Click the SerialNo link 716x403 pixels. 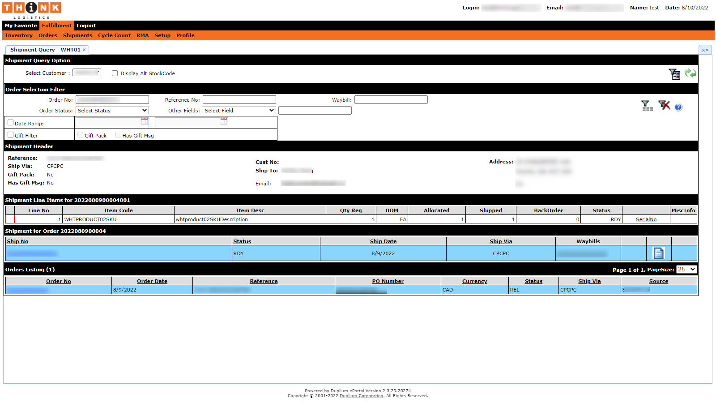[x=646, y=219]
